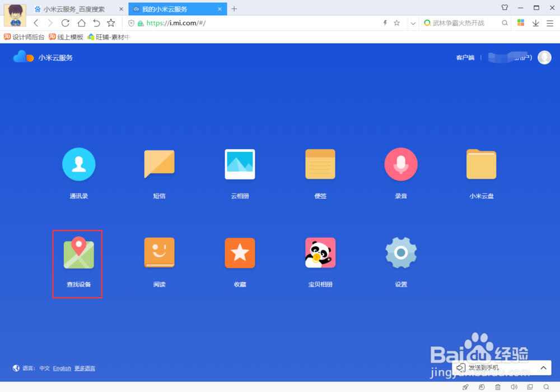Open Settings (设置) gear icon
This screenshot has width=560, height=392.
(x=401, y=253)
